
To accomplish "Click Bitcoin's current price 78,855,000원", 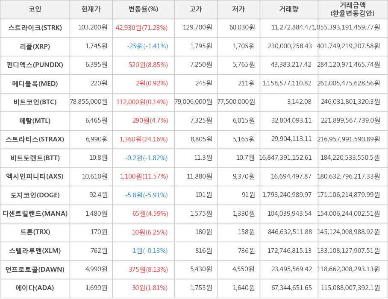I will (x=89, y=102).
